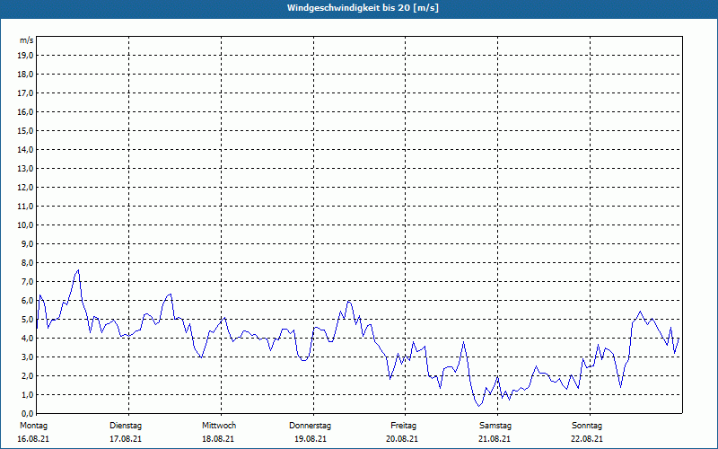This screenshot has width=718, height=449.
Task: Select the '9,0' y-axis value
Action: [27, 243]
